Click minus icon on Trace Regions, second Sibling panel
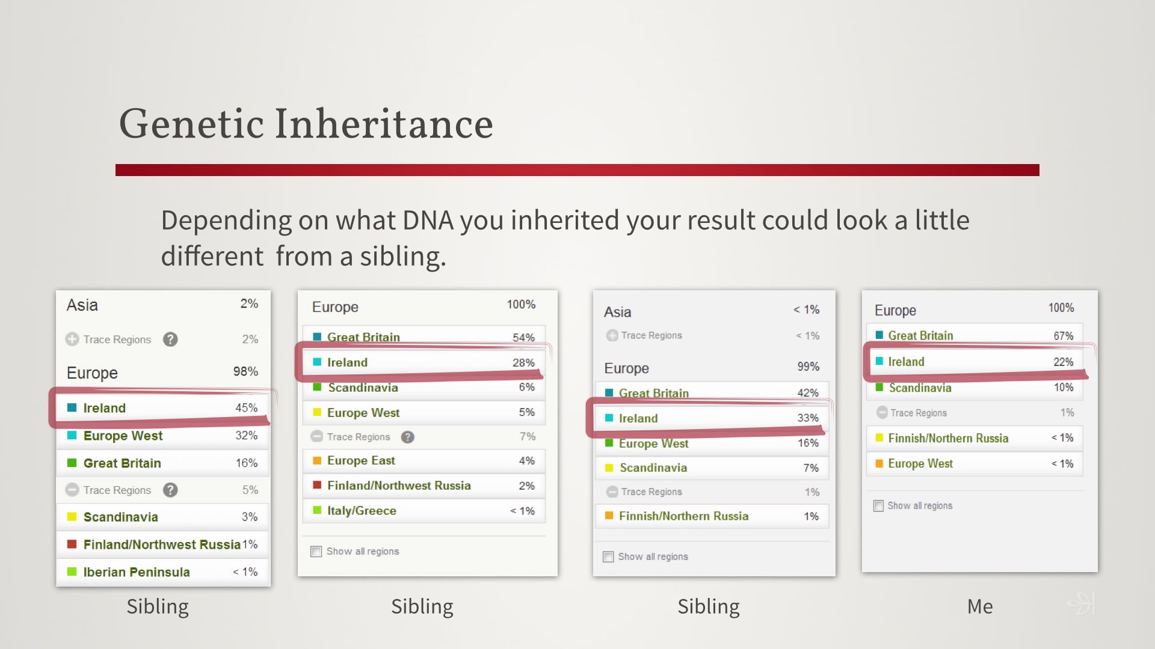Image resolution: width=1155 pixels, height=649 pixels. [317, 437]
